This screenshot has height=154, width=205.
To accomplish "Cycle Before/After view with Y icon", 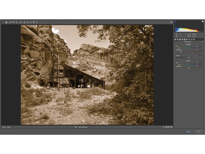I will [163, 127].
